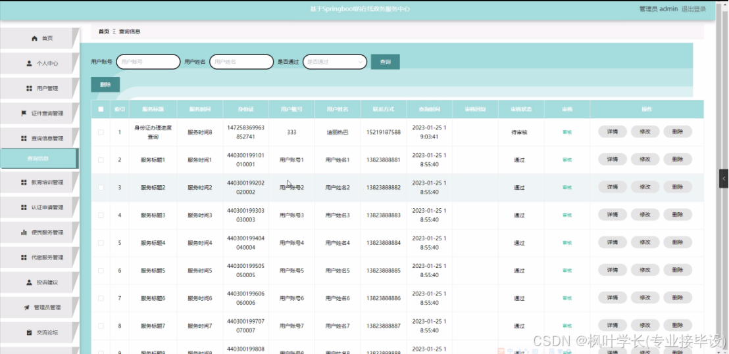Open 详情 for the 服务标题1 row
The height and width of the screenshot is (354, 729).
coord(613,159)
